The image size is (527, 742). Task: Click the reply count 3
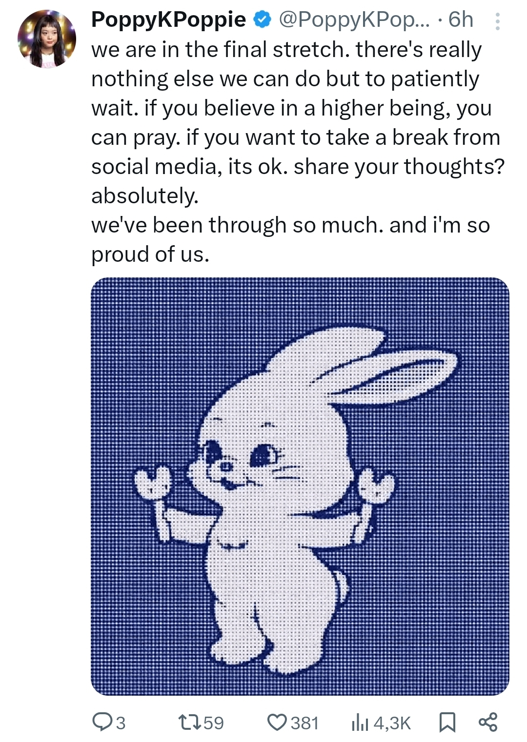(121, 723)
